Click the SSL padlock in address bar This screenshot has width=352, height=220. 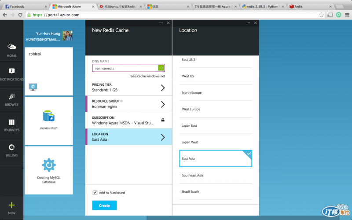(x=29, y=15)
